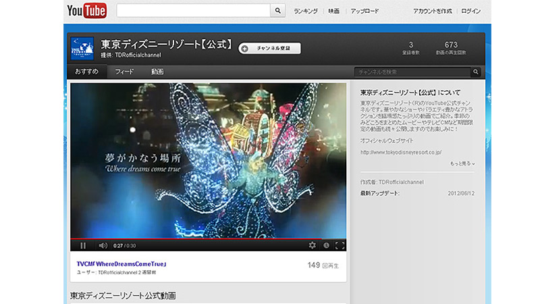
Task: Click the 東京ディズニーリゾート【公式】について heading
Action: coord(410,93)
